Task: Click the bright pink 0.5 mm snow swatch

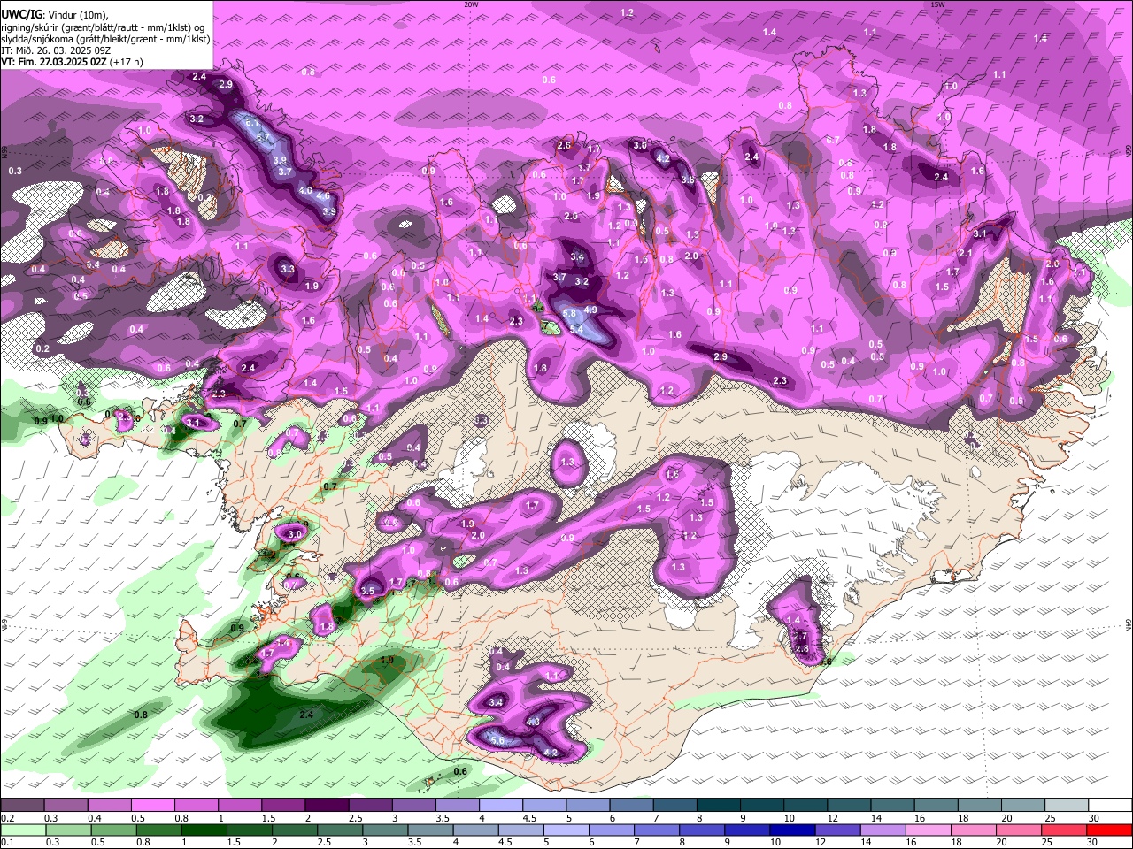Action: point(152,806)
